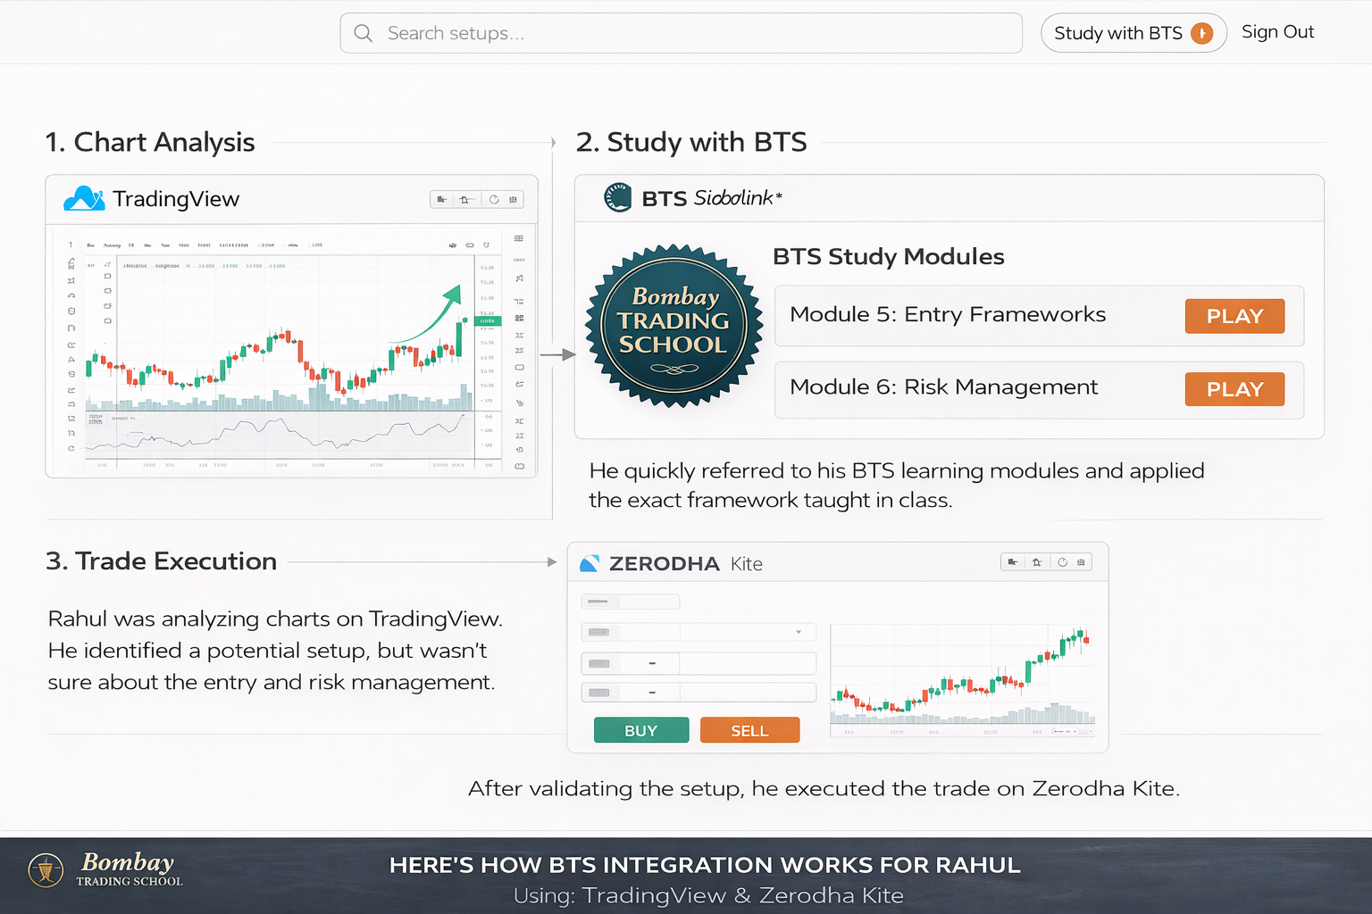Click the bell-shaped icon in the TradingView header toolbar
The image size is (1372, 914).
click(x=465, y=199)
